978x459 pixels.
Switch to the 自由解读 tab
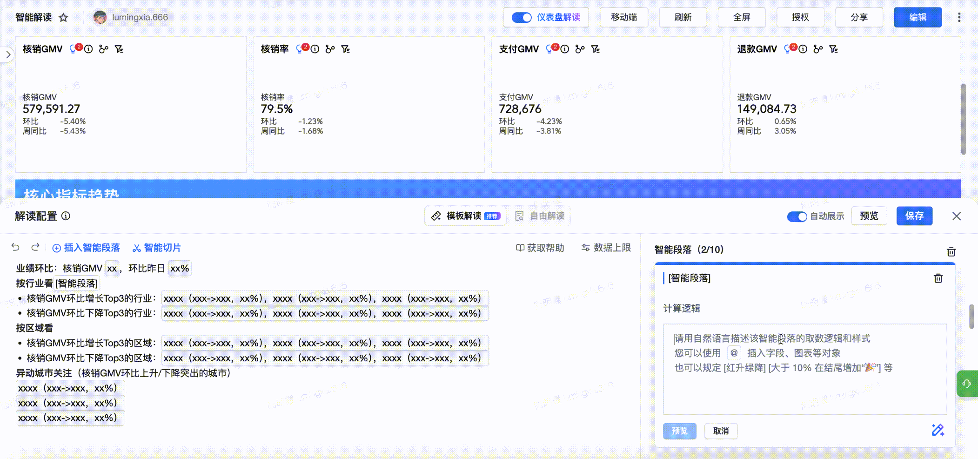[x=541, y=216]
